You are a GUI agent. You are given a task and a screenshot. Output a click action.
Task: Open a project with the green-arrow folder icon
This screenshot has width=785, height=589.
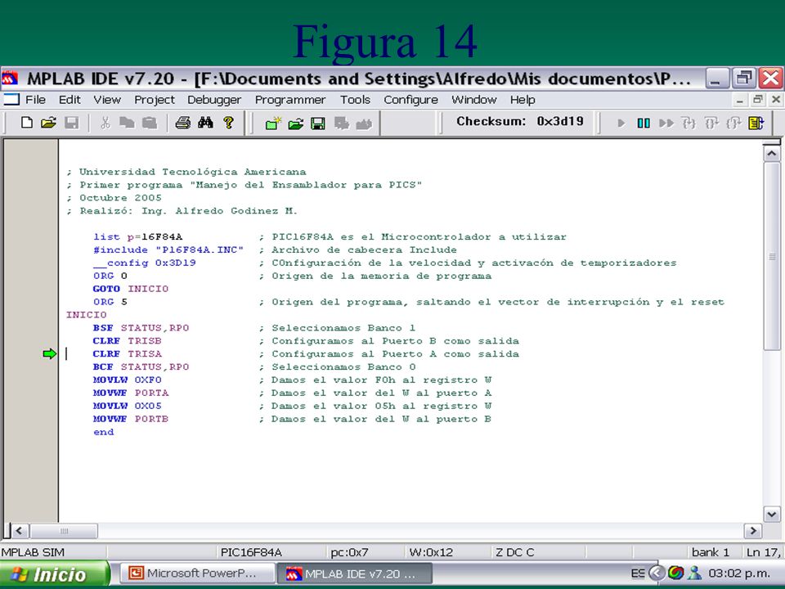click(295, 123)
